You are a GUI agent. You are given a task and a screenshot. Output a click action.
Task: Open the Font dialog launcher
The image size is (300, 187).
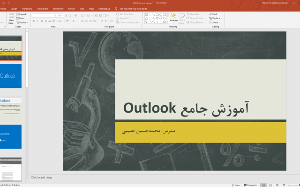(x=77, y=27)
